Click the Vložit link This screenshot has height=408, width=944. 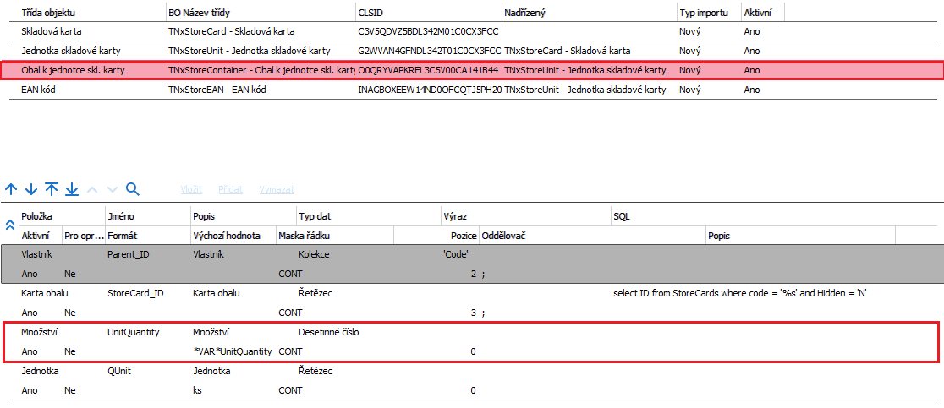[x=191, y=190]
